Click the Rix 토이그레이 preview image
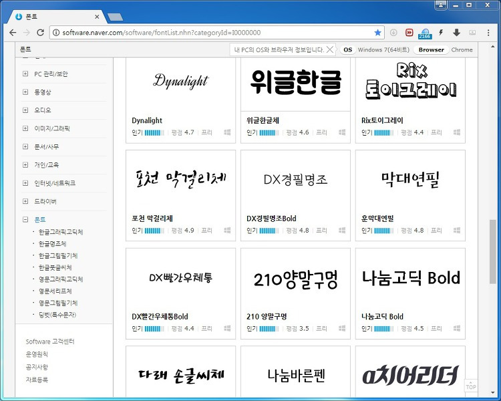501x401 pixels. (x=410, y=81)
